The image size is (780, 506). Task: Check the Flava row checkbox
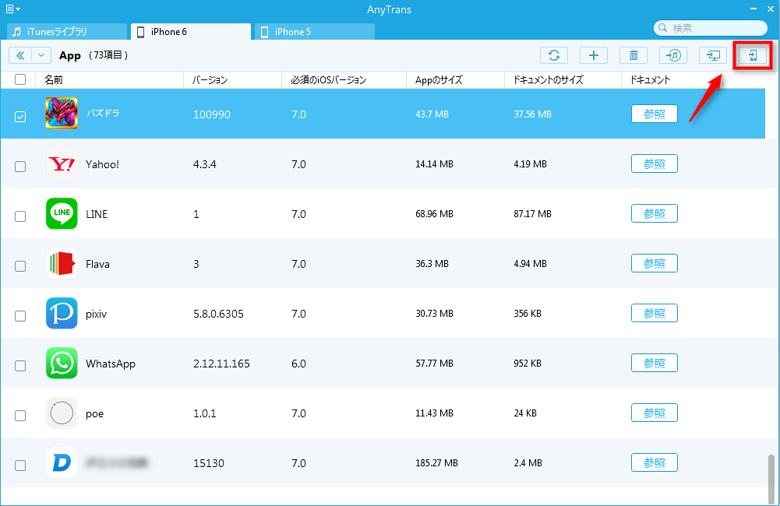20,266
